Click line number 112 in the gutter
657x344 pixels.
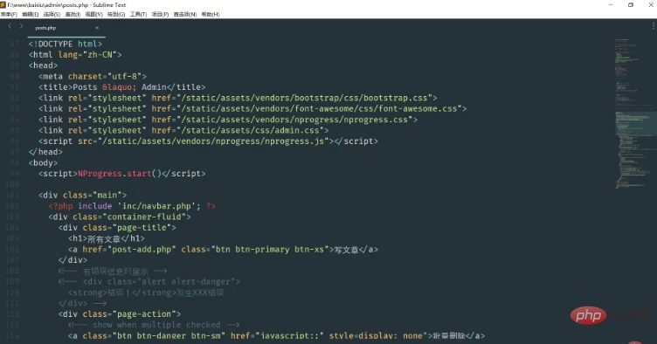coord(12,313)
